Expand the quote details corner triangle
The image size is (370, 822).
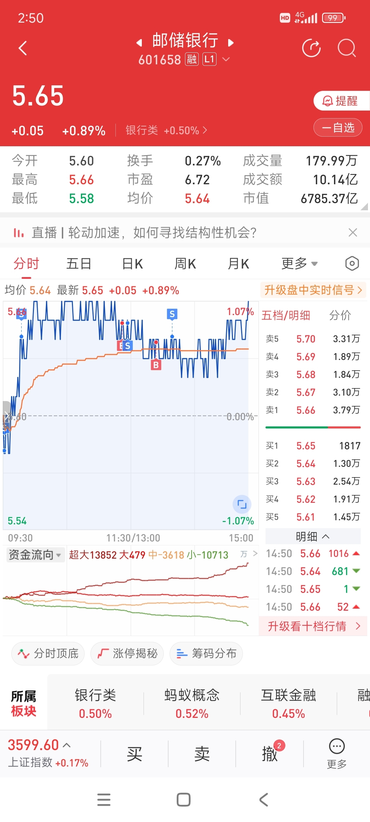tap(365, 206)
